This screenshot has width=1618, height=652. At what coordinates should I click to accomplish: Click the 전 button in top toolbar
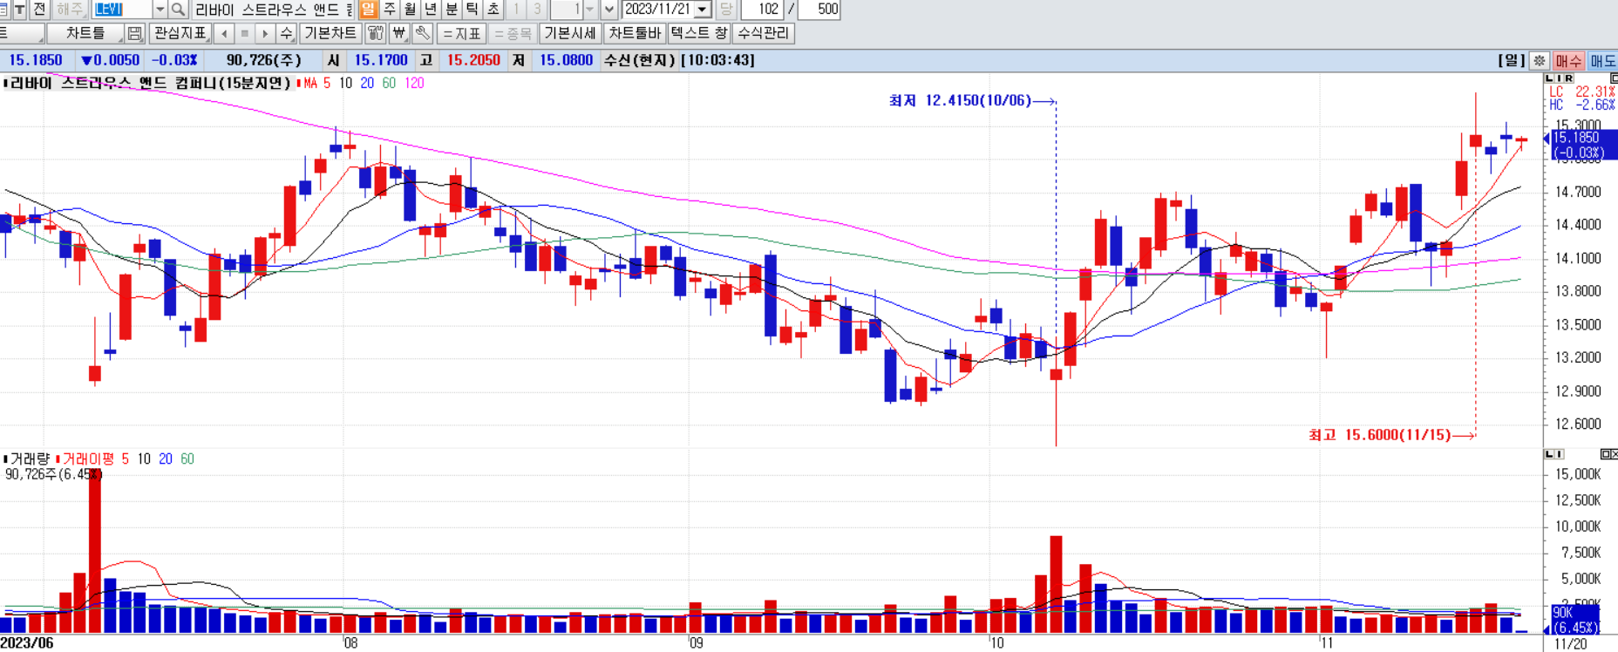39,10
